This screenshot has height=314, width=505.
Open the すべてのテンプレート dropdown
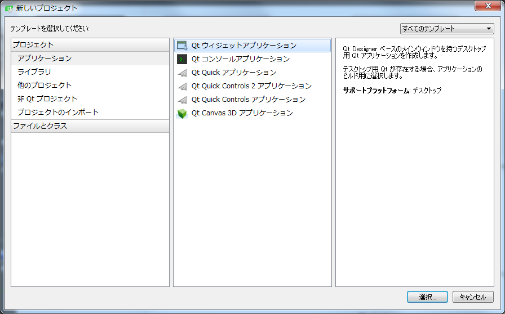pos(447,29)
